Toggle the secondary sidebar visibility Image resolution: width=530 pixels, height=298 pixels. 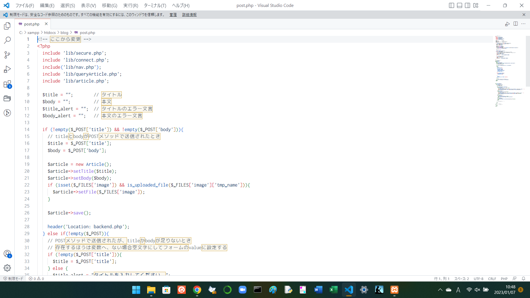tap(467, 5)
